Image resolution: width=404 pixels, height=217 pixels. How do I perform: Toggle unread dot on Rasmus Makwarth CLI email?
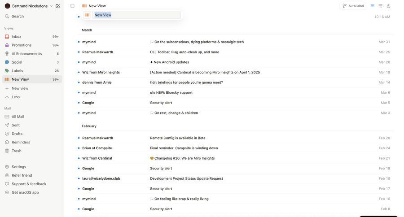pyautogui.click(x=79, y=52)
